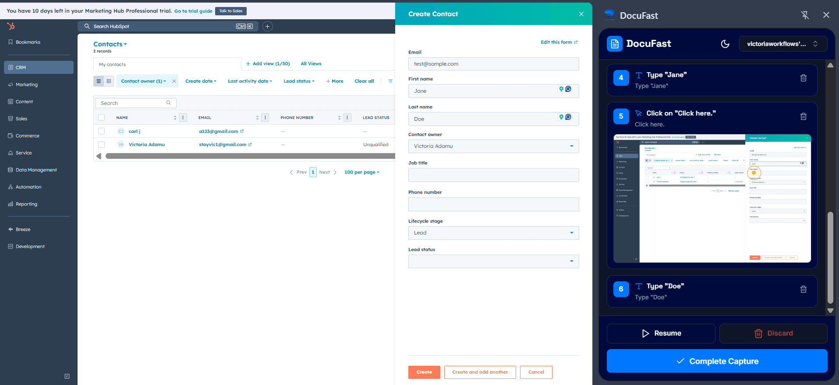
Task: Click the DocuFast steps vertical scrollbar
Action: [830, 258]
